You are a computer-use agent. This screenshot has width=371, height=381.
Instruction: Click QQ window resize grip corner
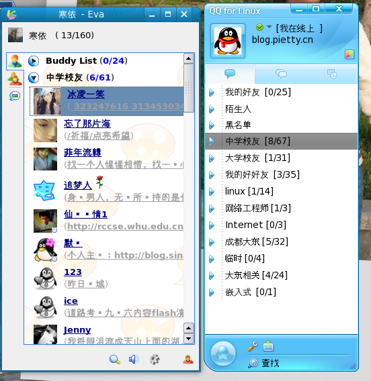(353, 366)
